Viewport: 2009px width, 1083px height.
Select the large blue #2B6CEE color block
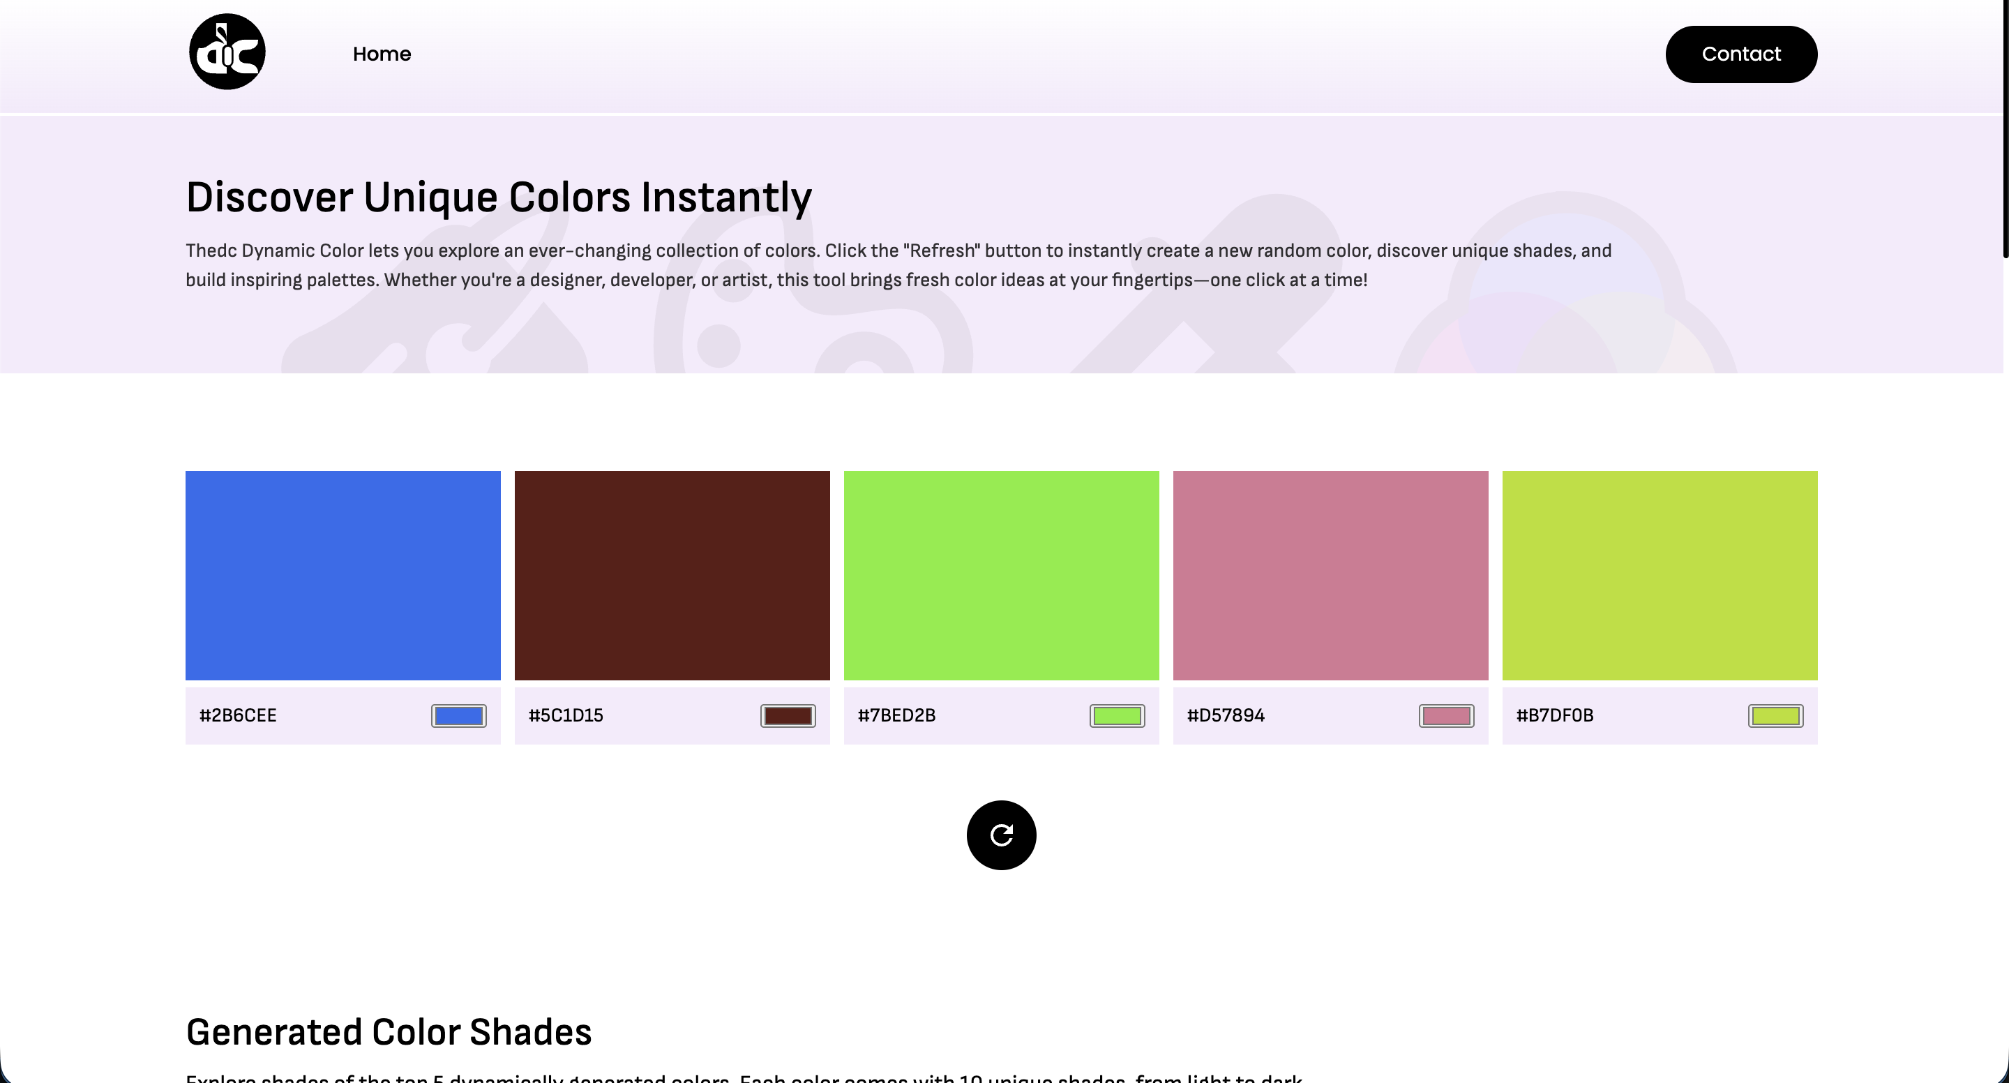tap(343, 575)
